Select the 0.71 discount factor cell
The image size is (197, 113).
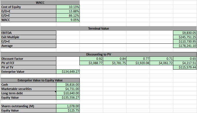161,59
